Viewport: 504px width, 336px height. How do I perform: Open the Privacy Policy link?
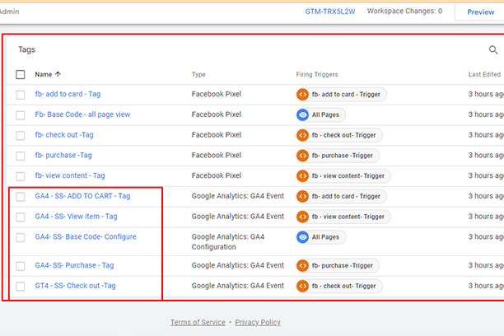[258, 322]
